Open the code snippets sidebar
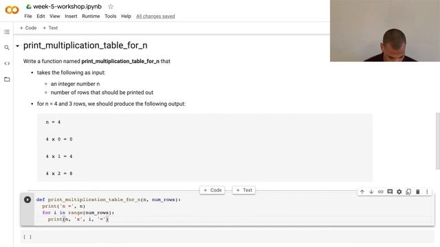 click(x=7, y=64)
